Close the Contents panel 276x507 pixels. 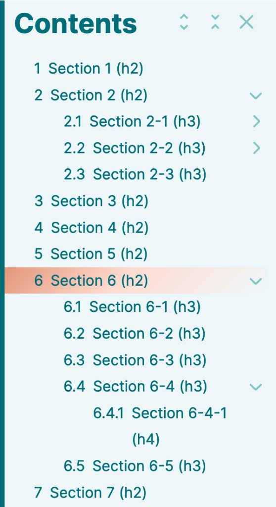coord(246,22)
